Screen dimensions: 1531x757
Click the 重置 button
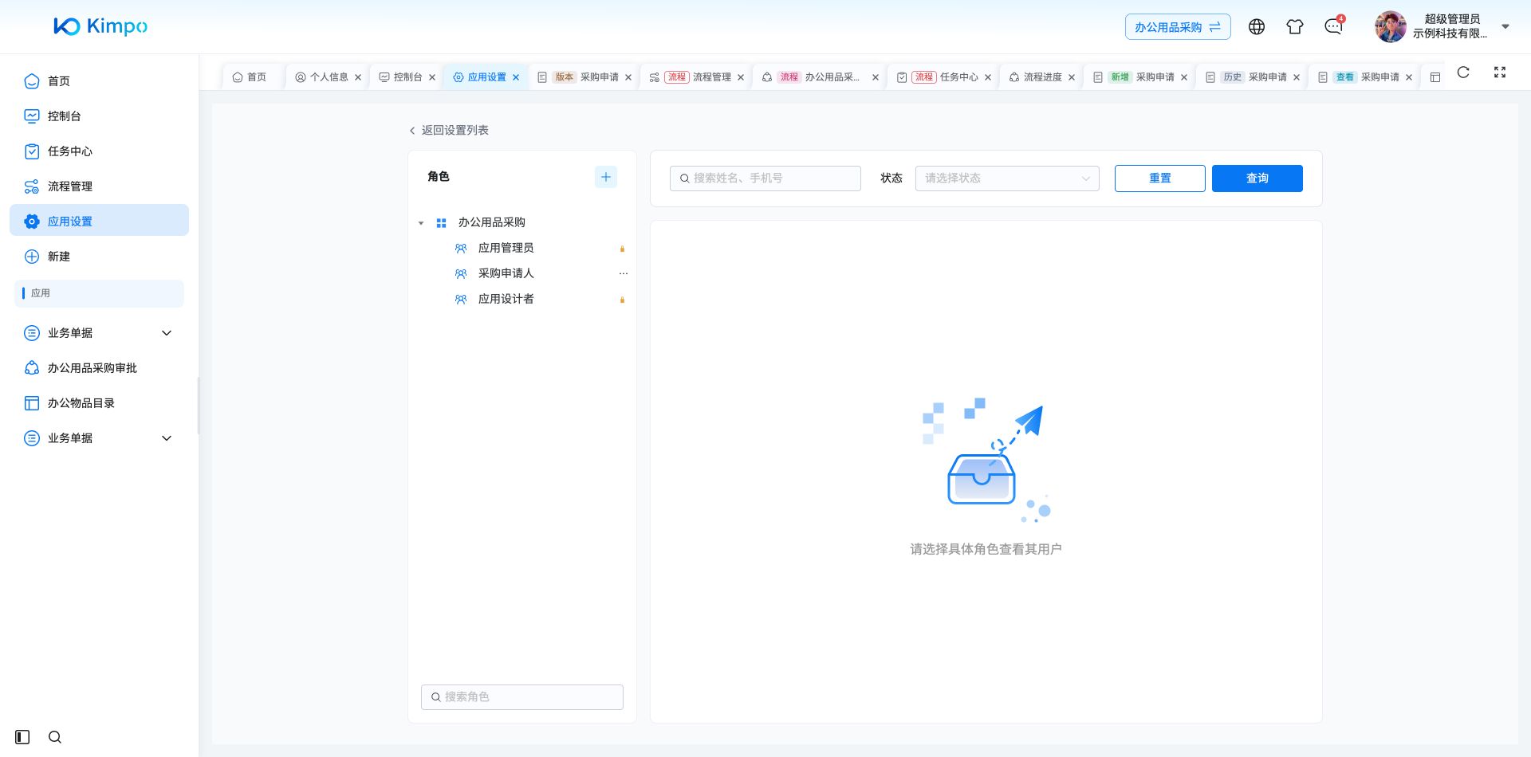point(1160,178)
